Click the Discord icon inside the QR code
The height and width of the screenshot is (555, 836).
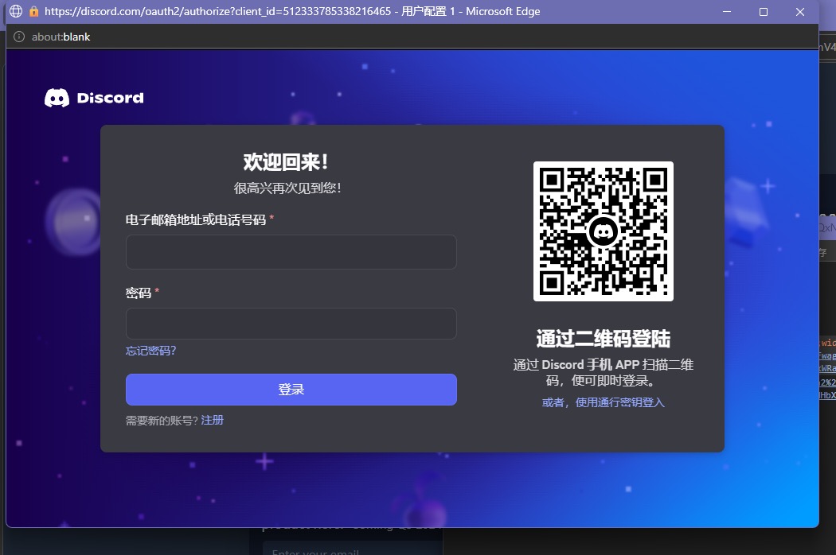(603, 231)
